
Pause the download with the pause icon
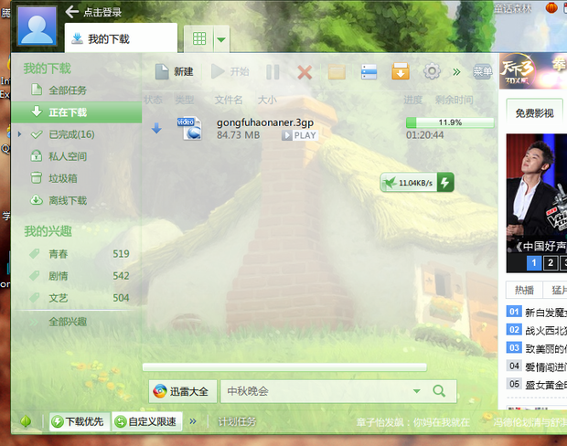pos(273,72)
